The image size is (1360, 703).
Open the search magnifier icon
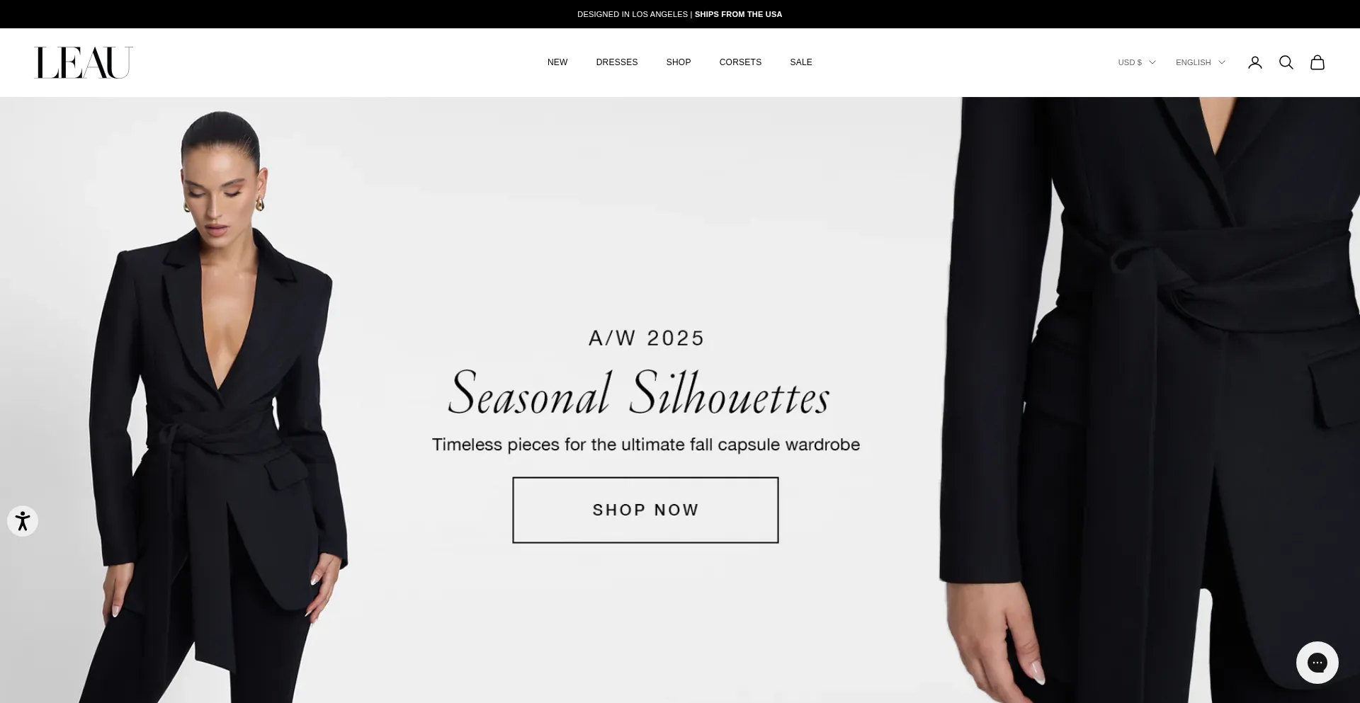(x=1286, y=62)
